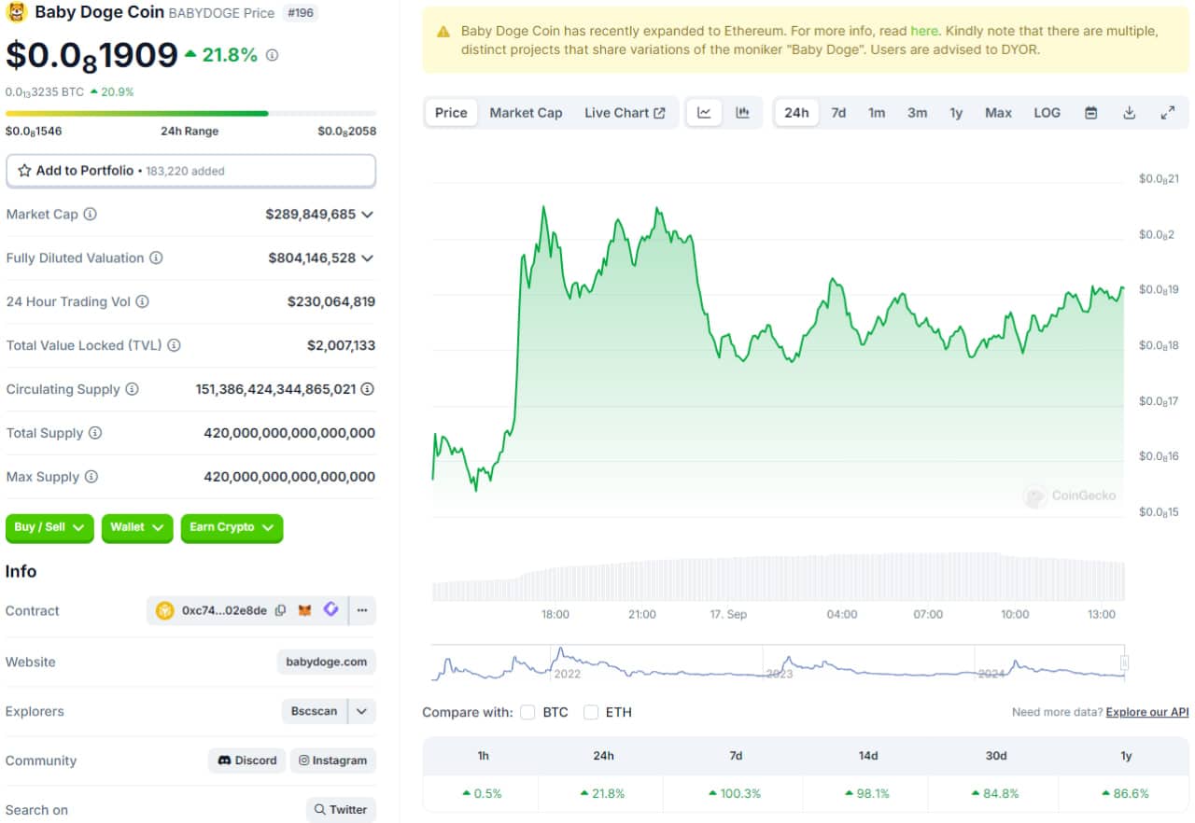This screenshot has height=823, width=1195.
Task: Search on Twitter button
Action: point(341,810)
